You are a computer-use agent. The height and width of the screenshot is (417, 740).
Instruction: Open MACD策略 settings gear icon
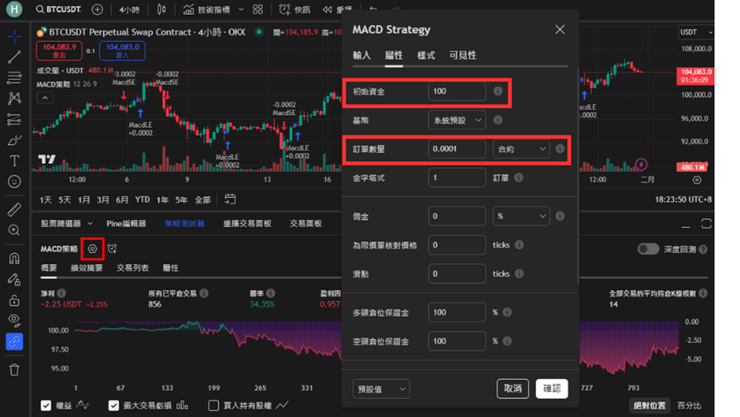(92, 249)
